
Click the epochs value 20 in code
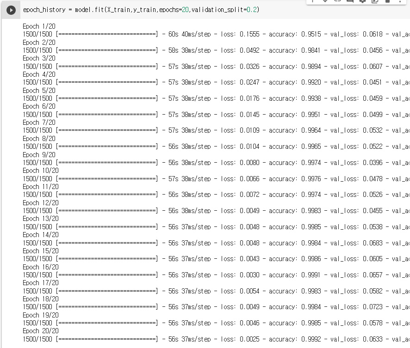[185, 10]
